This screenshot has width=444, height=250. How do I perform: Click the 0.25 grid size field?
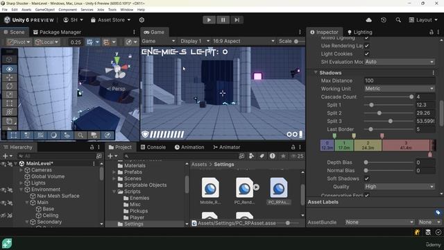pos(76,42)
